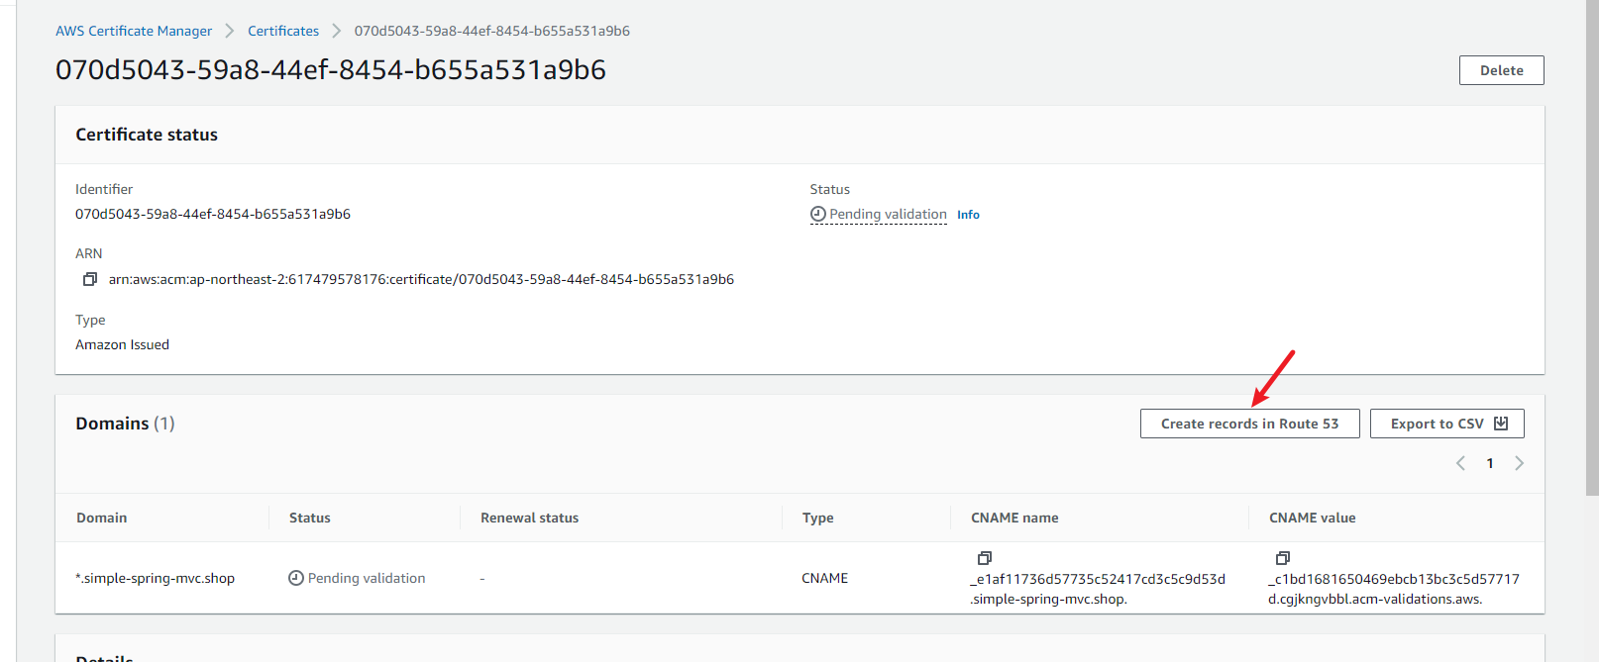Click the Status column header
This screenshot has height=662, width=1599.
coord(310,518)
